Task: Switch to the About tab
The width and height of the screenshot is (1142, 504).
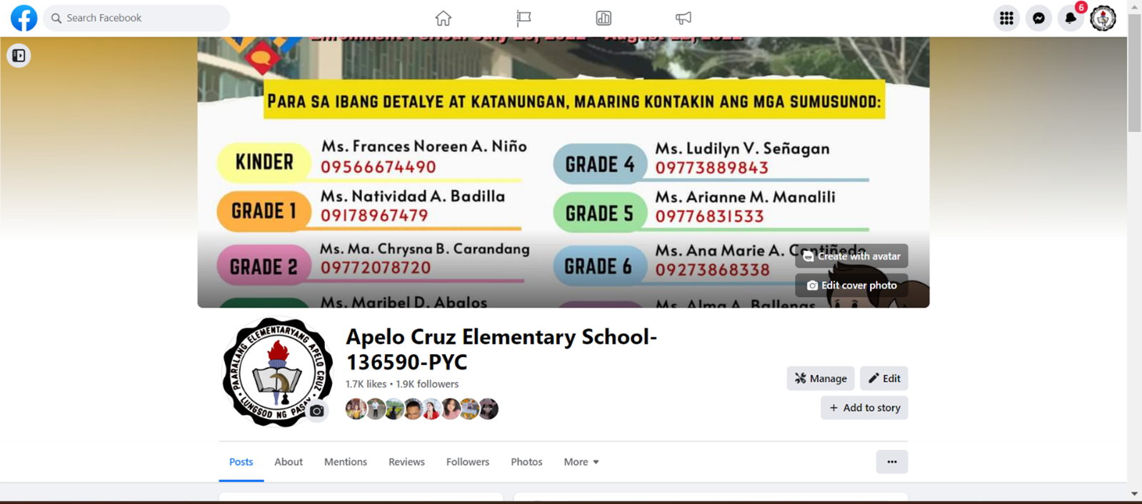Action: click(x=289, y=462)
